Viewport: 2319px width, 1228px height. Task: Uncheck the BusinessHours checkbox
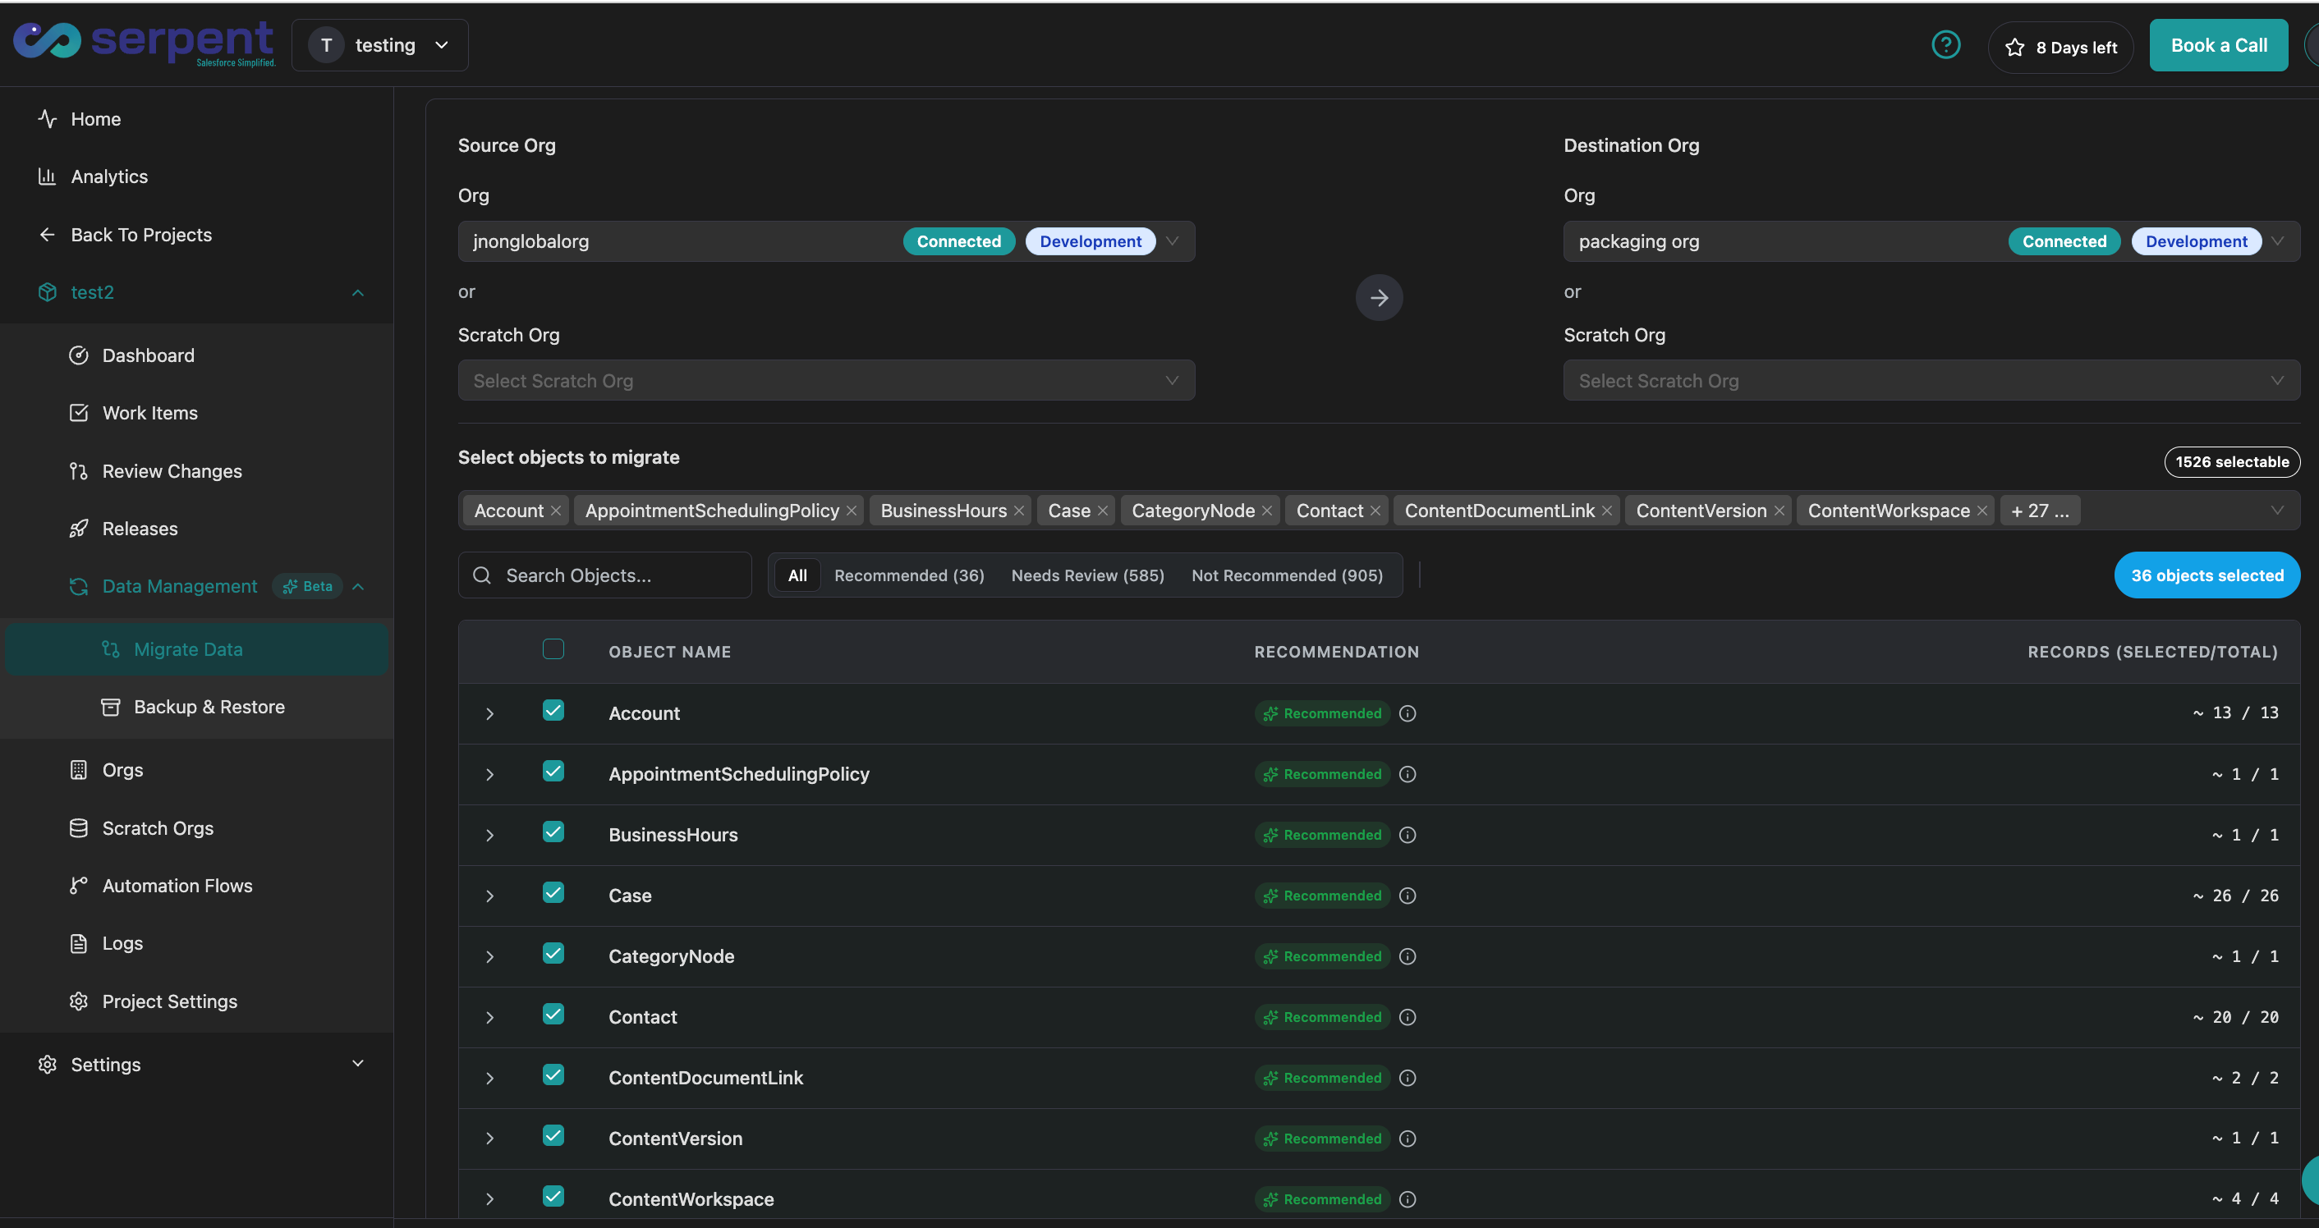(x=553, y=832)
